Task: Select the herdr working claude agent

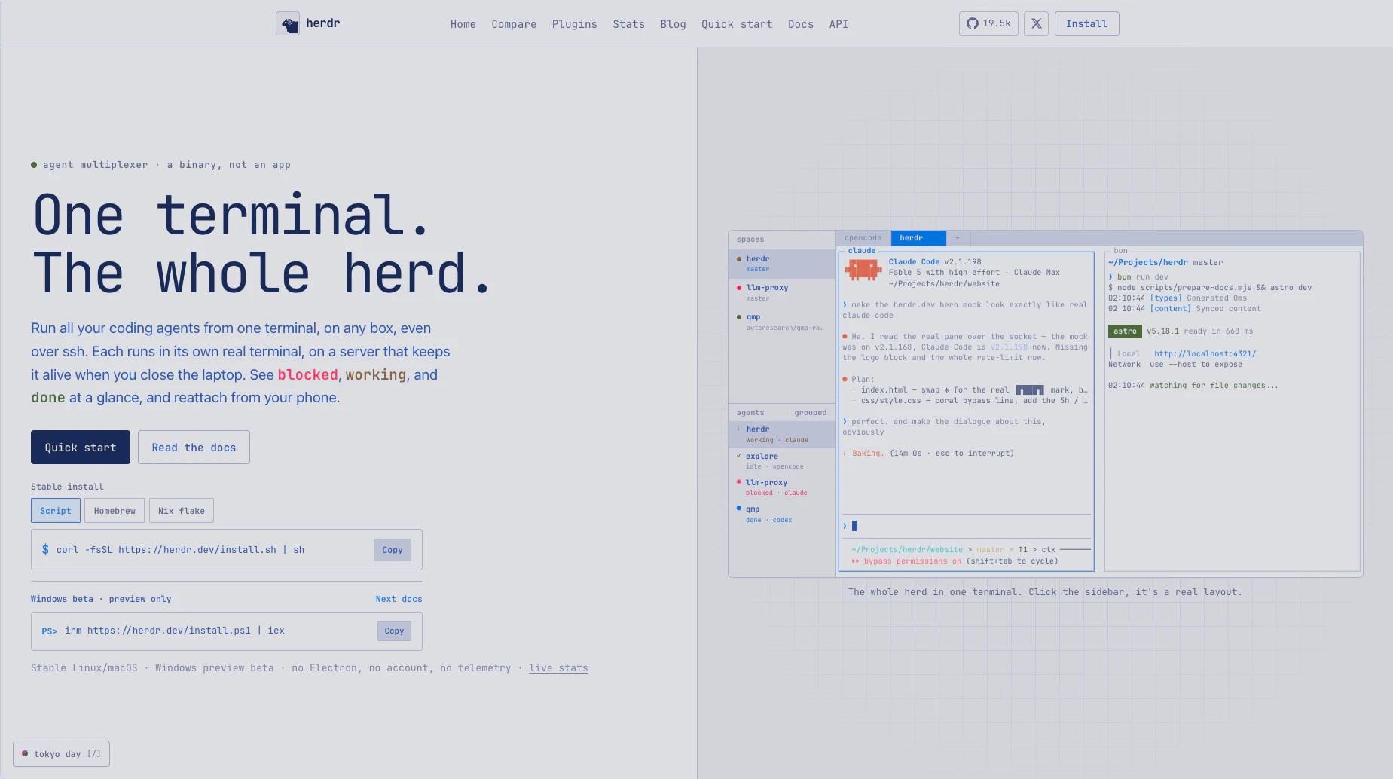Action: (782, 434)
